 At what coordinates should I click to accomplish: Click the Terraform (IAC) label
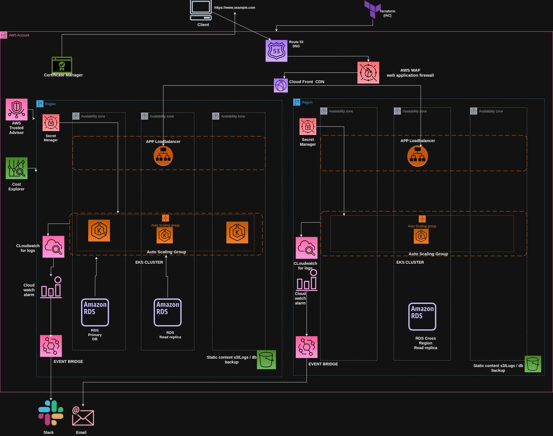(x=387, y=13)
